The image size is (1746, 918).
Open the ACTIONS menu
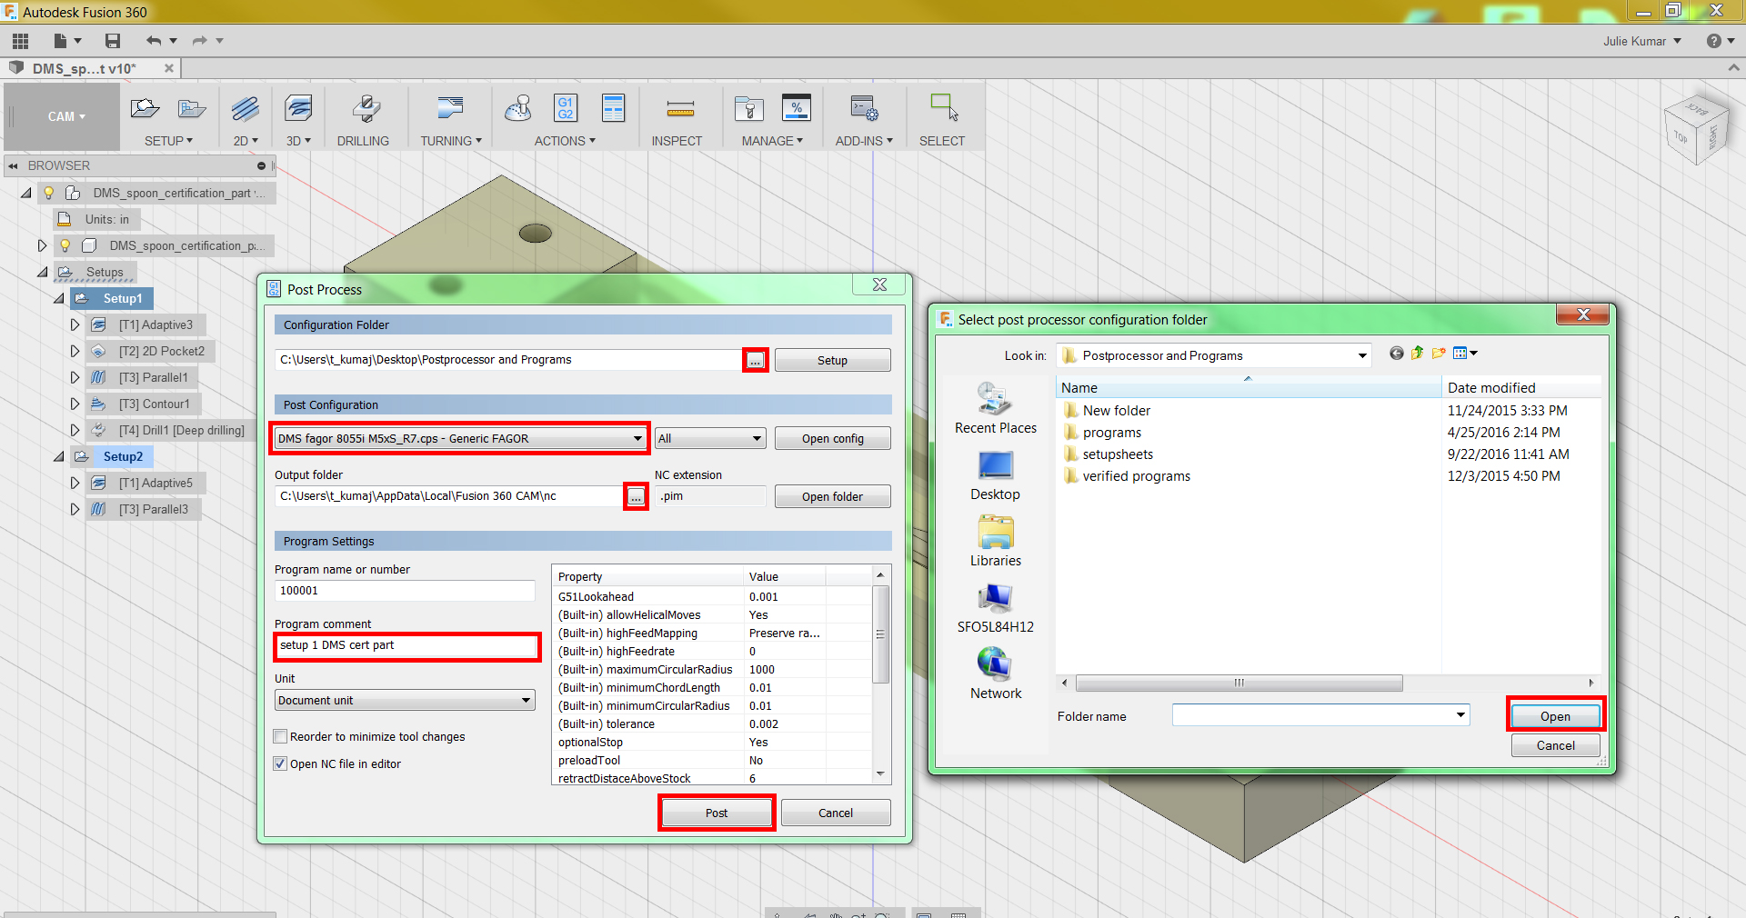(565, 141)
